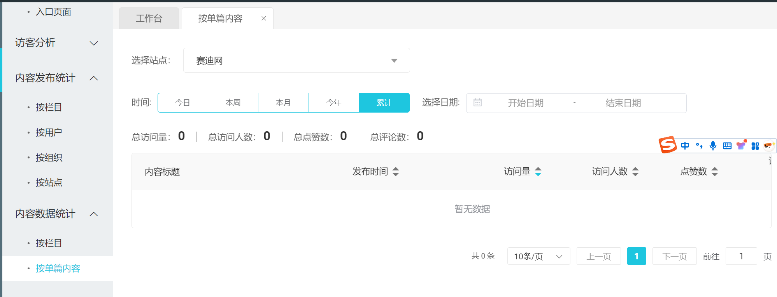
Task: Open 按用户 in the sidebar
Action: click(49, 132)
